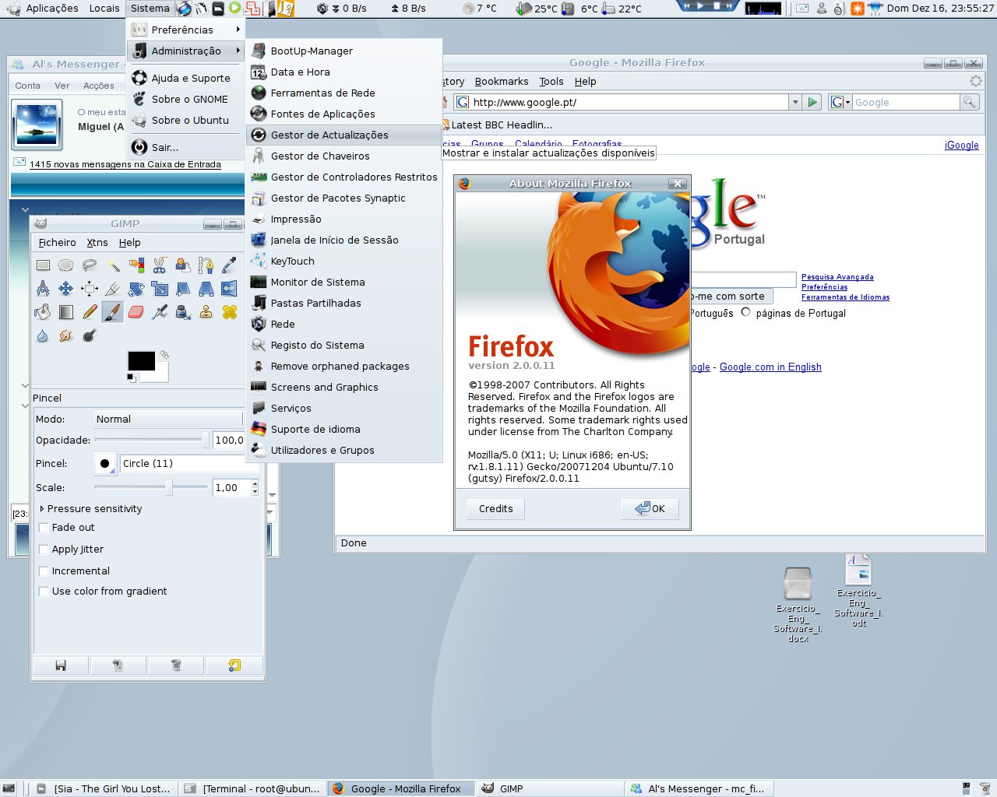Select the Rectangle Select tool in GIMP
This screenshot has height=797, width=997.
43,265
